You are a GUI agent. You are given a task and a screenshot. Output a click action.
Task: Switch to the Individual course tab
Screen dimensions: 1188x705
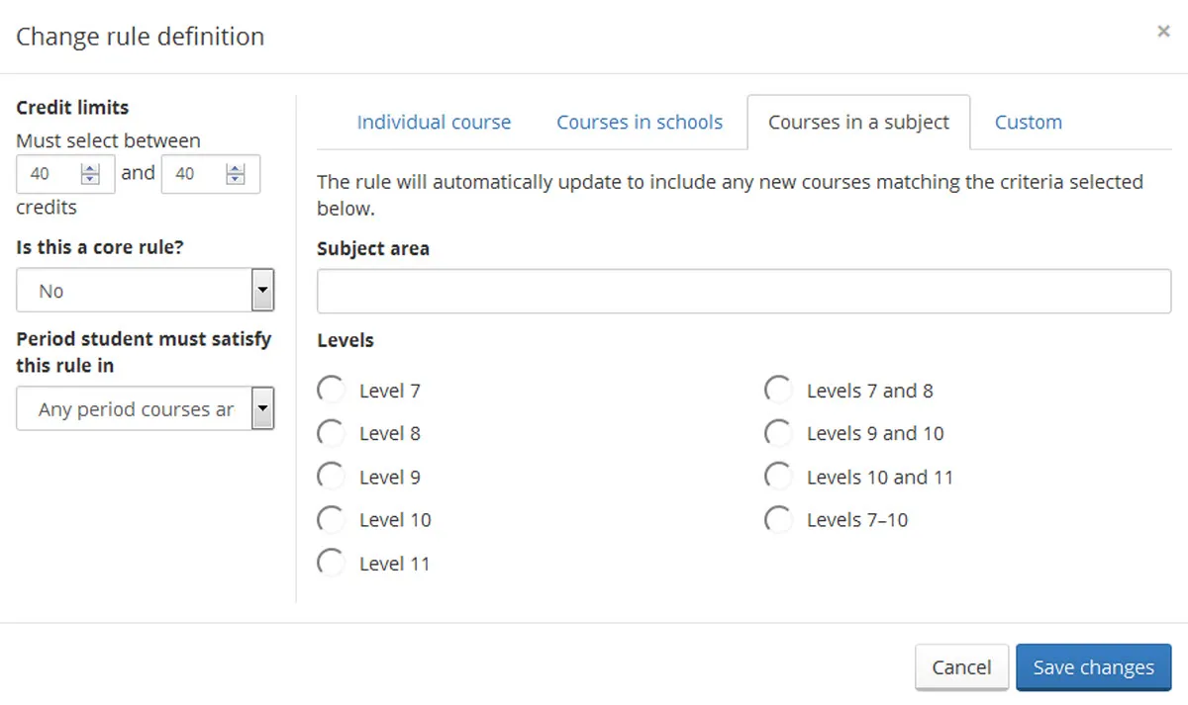click(434, 123)
